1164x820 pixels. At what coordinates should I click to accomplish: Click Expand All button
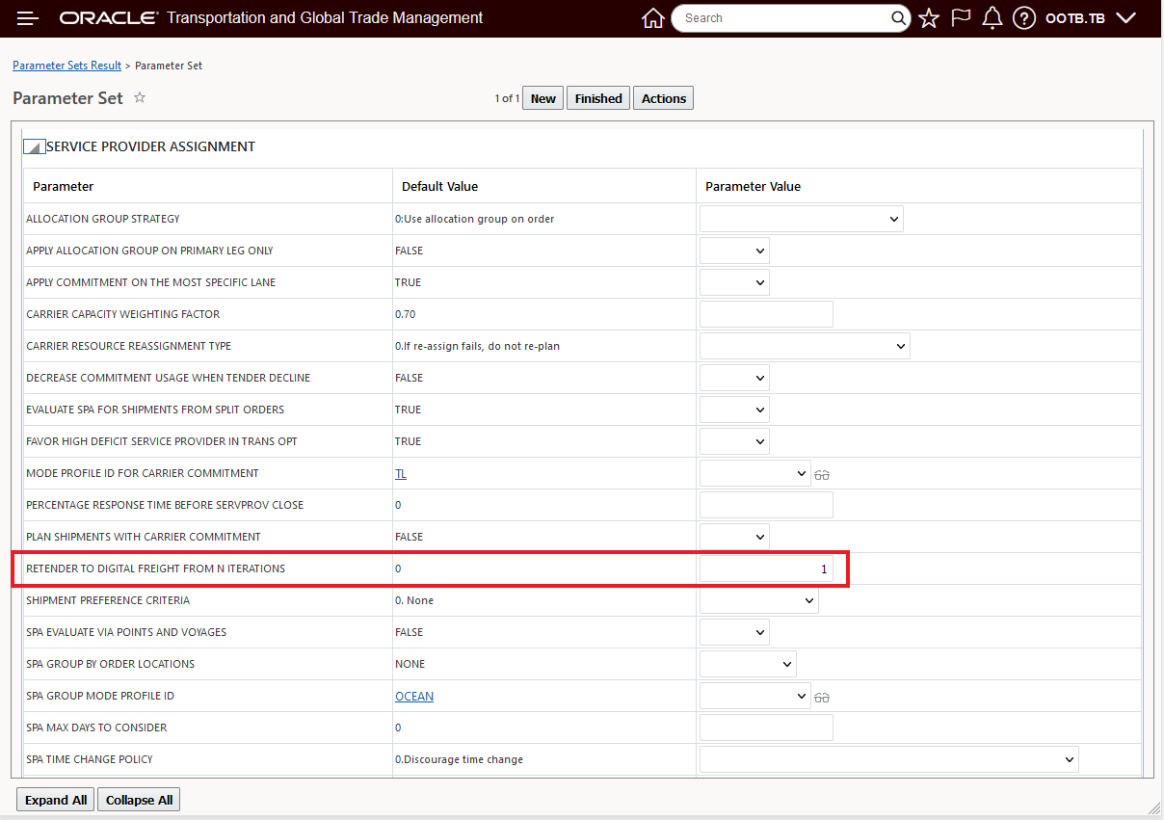point(56,800)
